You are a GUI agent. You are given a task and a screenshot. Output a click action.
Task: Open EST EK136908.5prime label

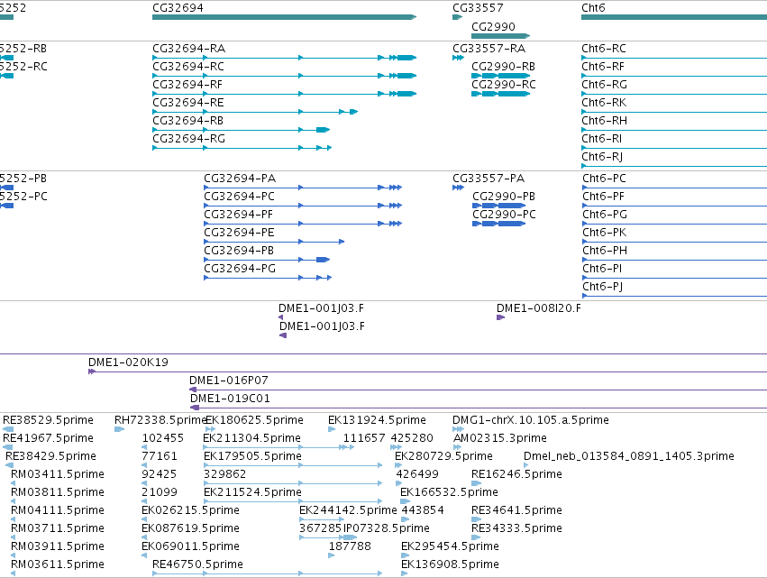(450, 564)
